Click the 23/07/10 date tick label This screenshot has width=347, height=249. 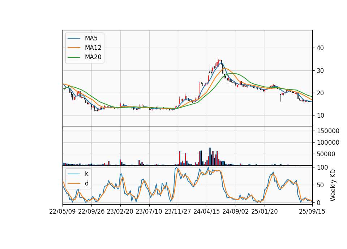pos(149,211)
